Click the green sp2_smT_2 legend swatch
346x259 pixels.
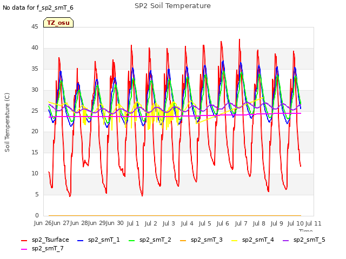click(132, 241)
